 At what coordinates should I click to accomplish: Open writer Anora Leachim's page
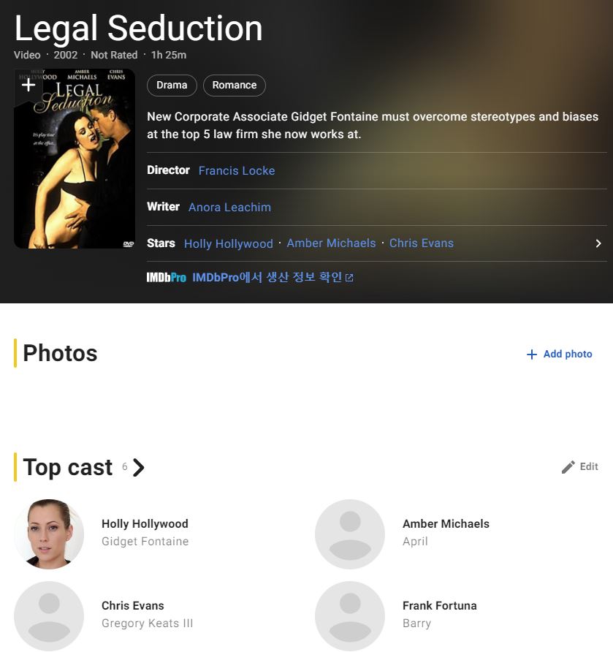[x=230, y=207]
